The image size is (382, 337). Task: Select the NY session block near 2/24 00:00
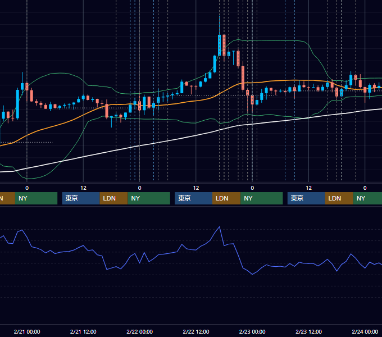(367, 198)
